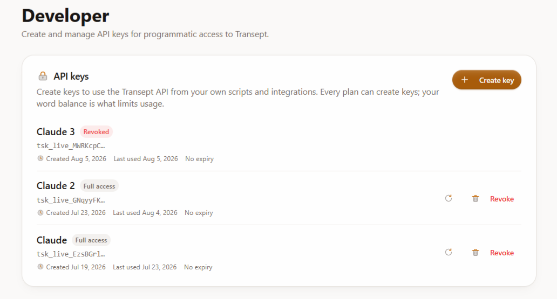Click the lock icon beside API keys

click(x=43, y=76)
